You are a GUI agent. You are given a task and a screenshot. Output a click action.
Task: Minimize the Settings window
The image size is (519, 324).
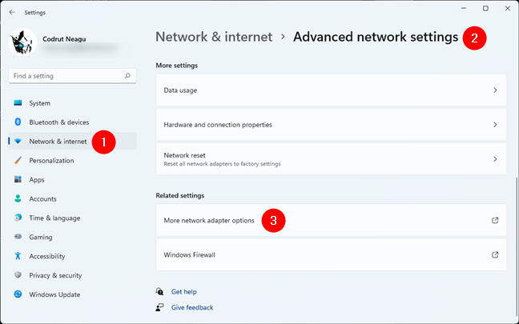[x=464, y=8]
